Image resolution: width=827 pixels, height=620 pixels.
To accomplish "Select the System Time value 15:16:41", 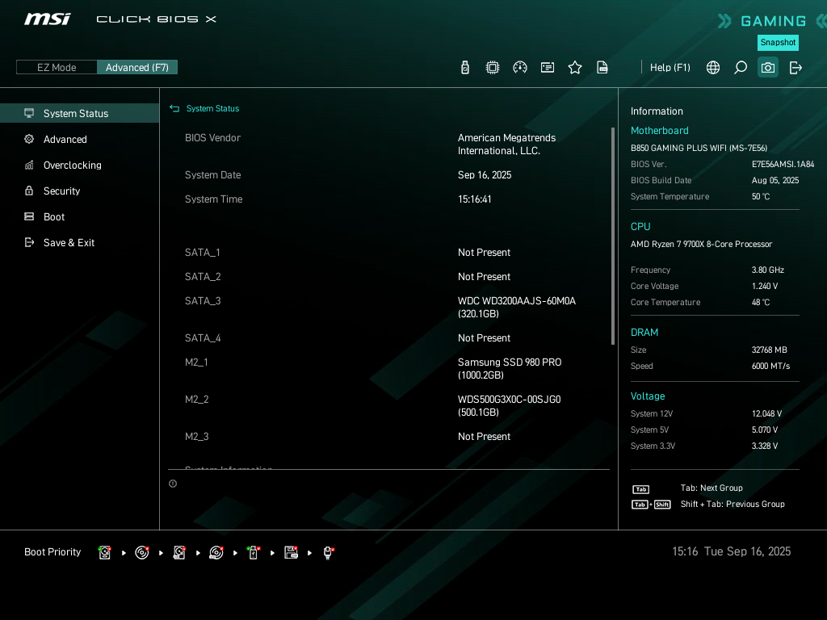I will [x=474, y=199].
